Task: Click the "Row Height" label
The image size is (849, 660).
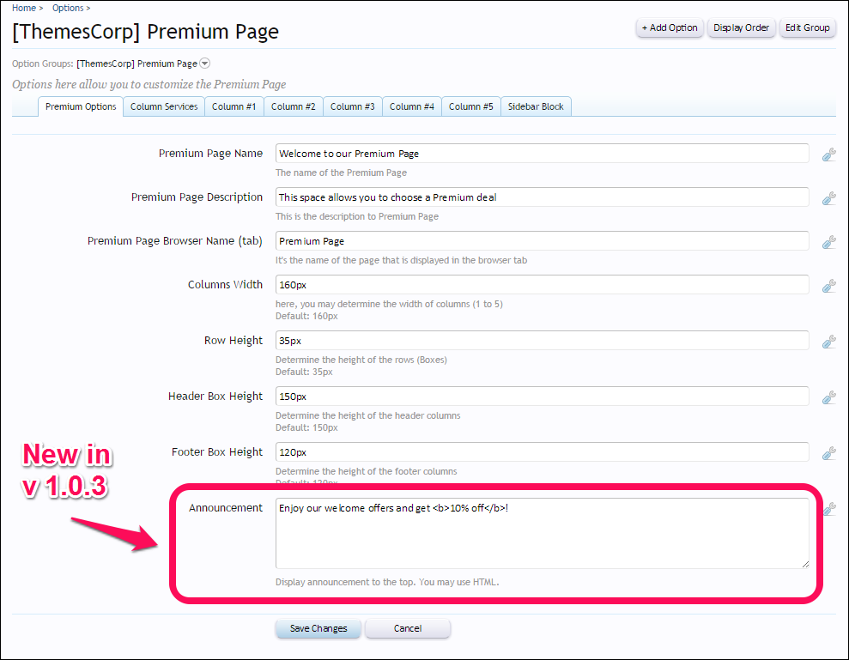Action: (x=233, y=341)
